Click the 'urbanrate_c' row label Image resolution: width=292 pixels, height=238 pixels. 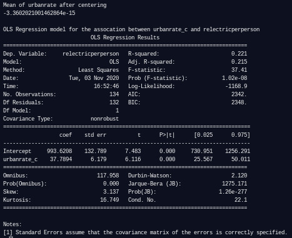click(x=20, y=159)
